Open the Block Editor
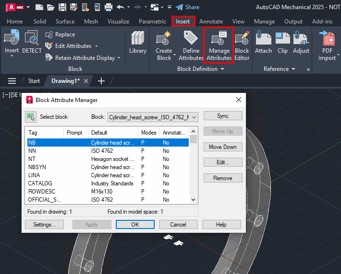 pyautogui.click(x=242, y=46)
